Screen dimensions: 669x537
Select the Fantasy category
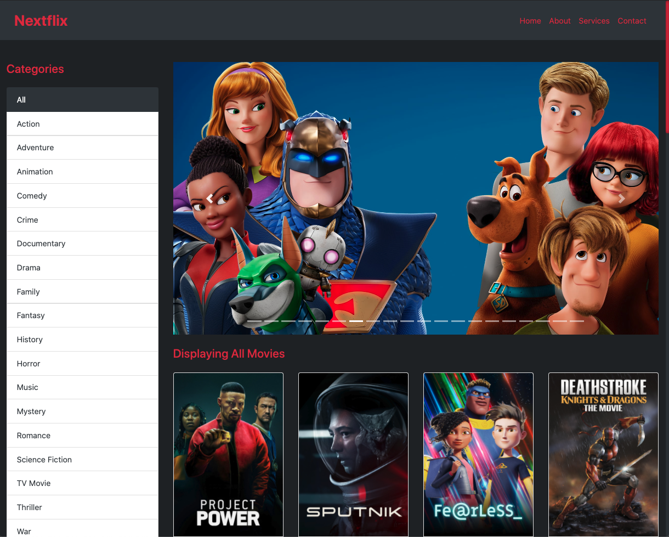(82, 315)
